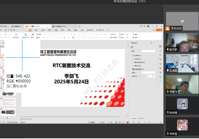
Task: Add a new slide with the plus icon below thumbnails
Action: pyautogui.click(x=7, y=118)
